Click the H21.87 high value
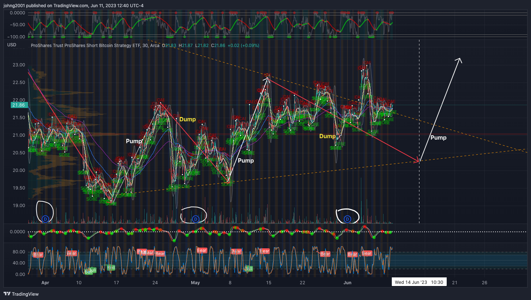The height and width of the screenshot is (300, 531). (187, 46)
